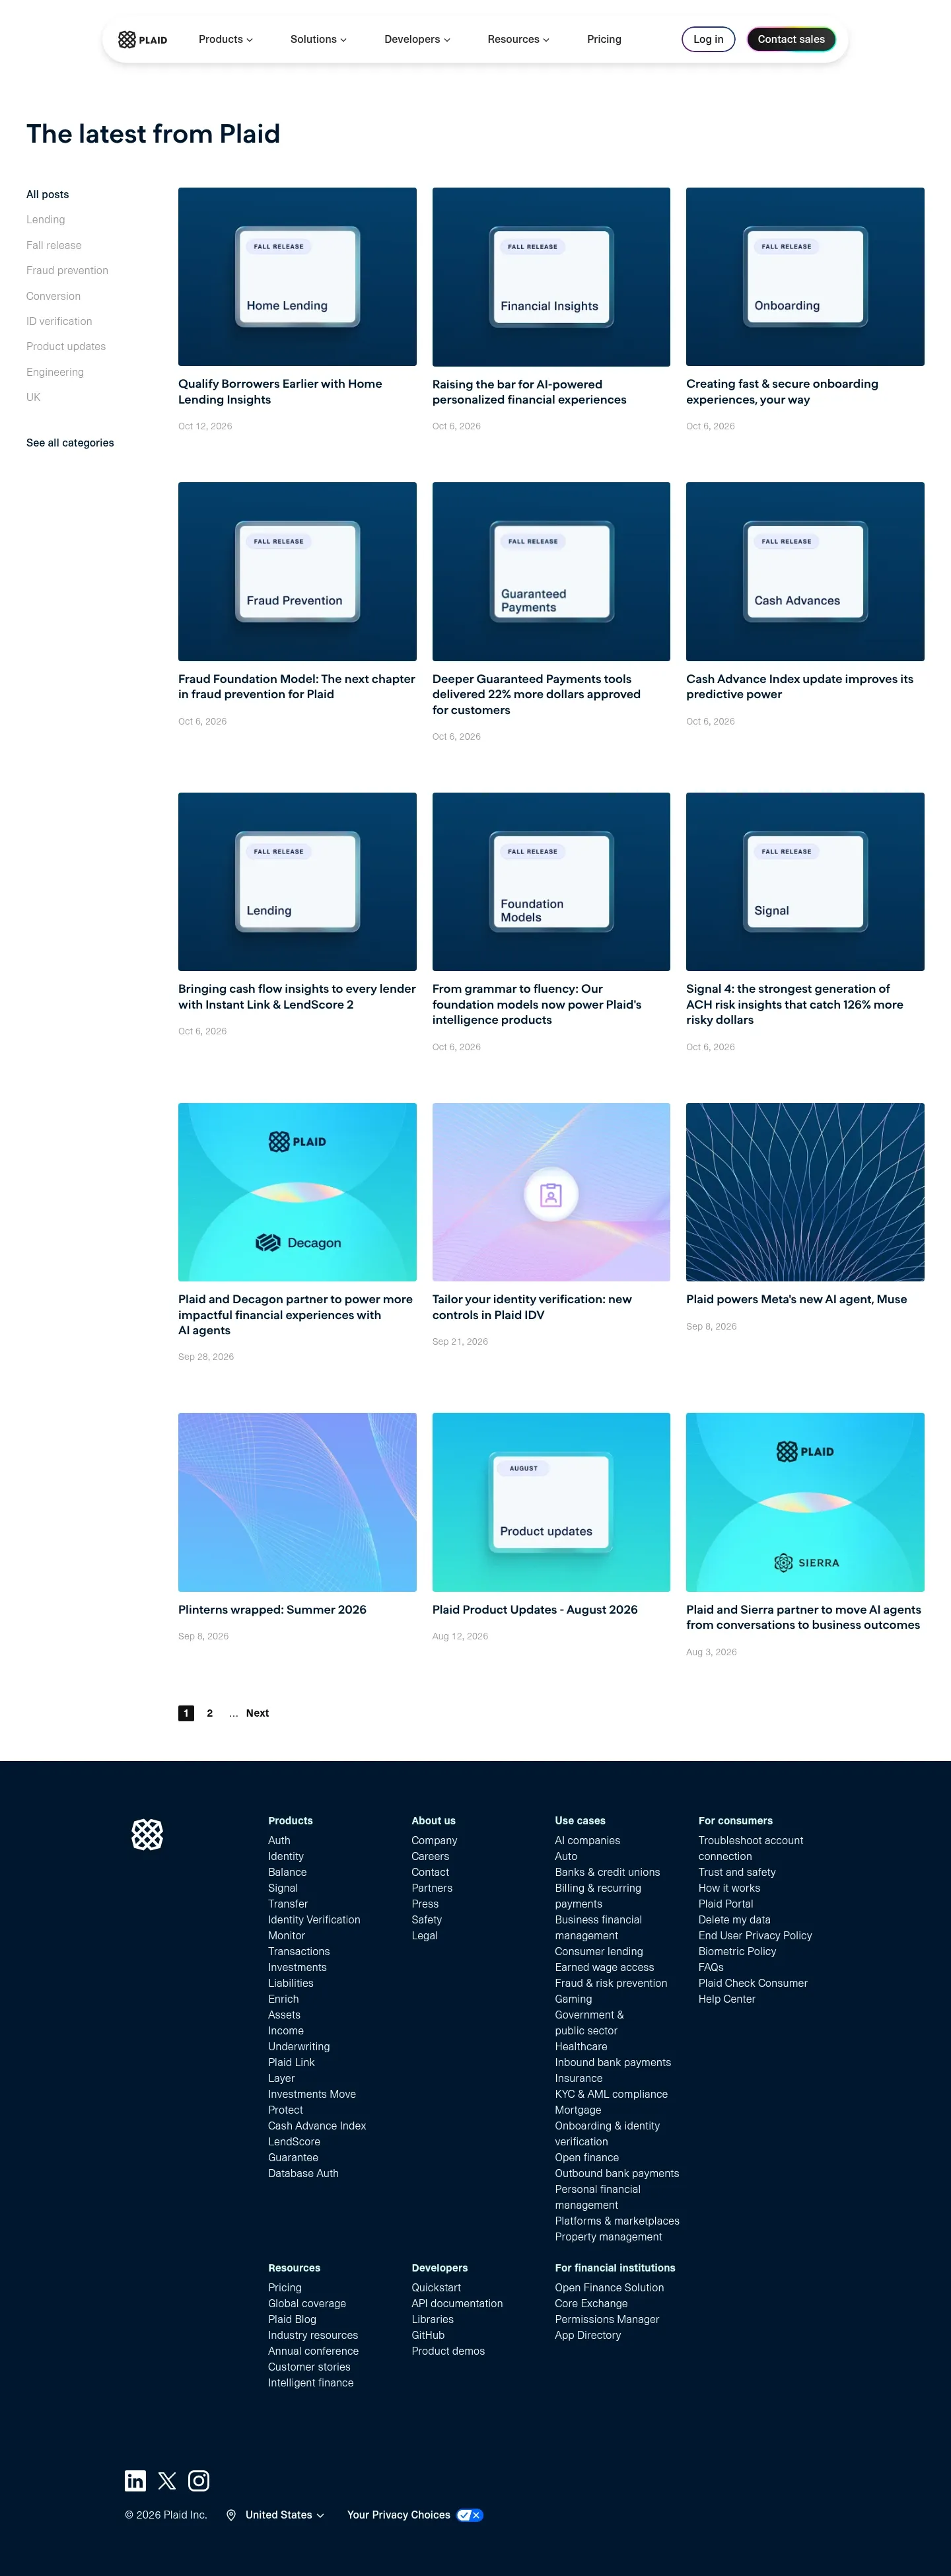The image size is (951, 2576).
Task: Open the Help Center footer link
Action: coord(727,1999)
